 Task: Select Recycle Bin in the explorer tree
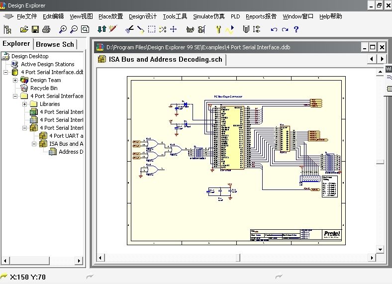44,88
